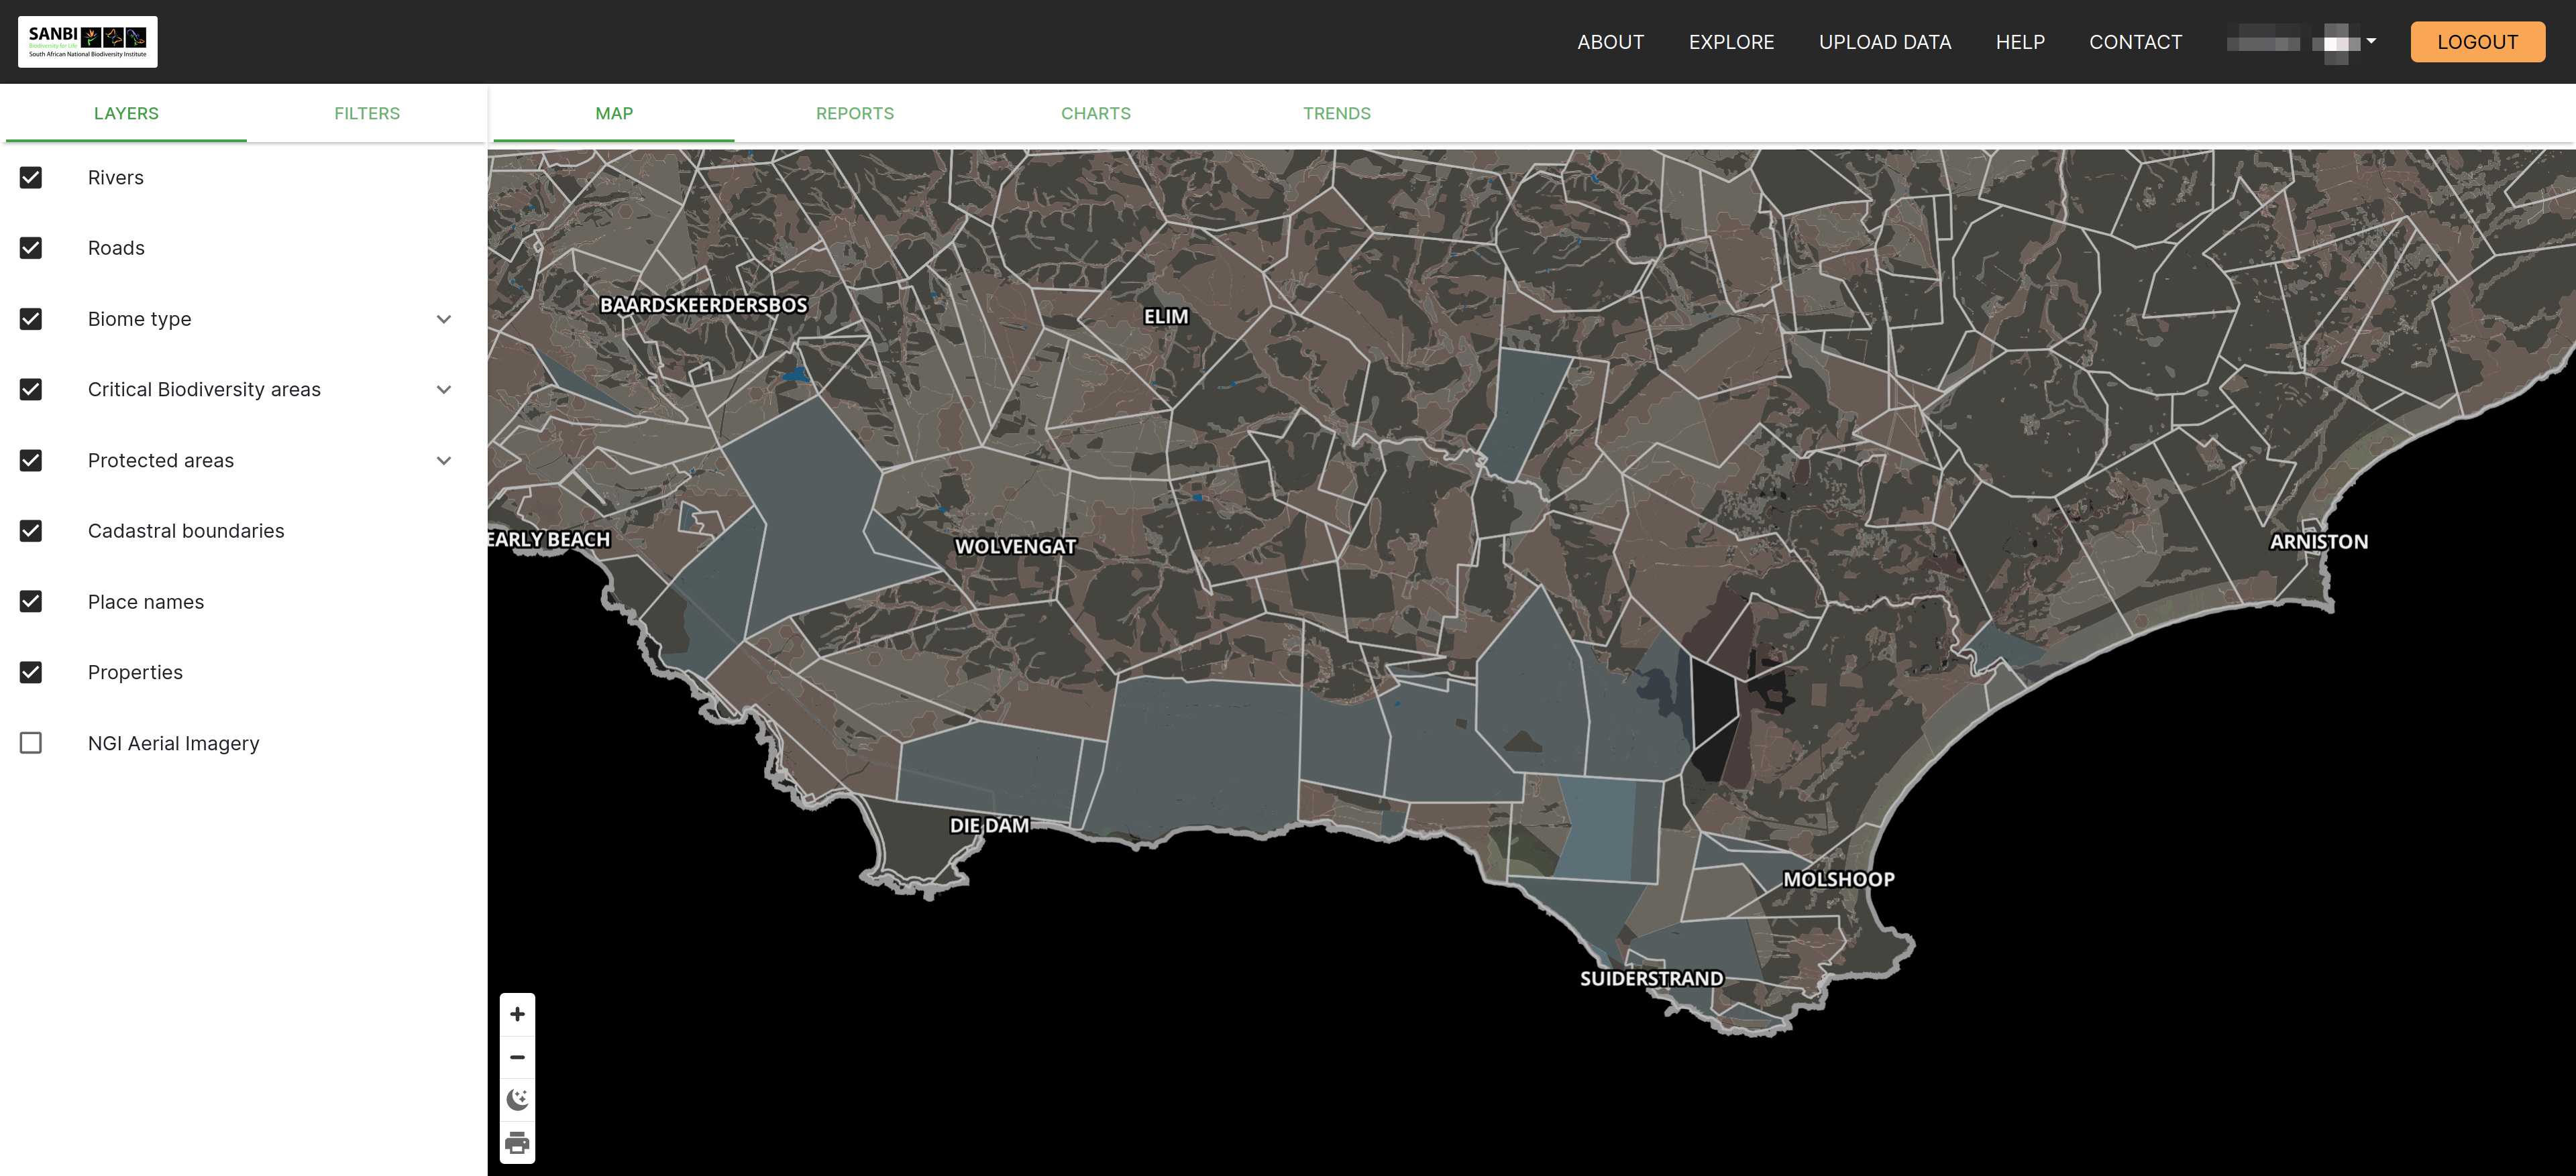2576x1176 pixels.
Task: Open the user account dropdown arrow
Action: (x=2371, y=42)
